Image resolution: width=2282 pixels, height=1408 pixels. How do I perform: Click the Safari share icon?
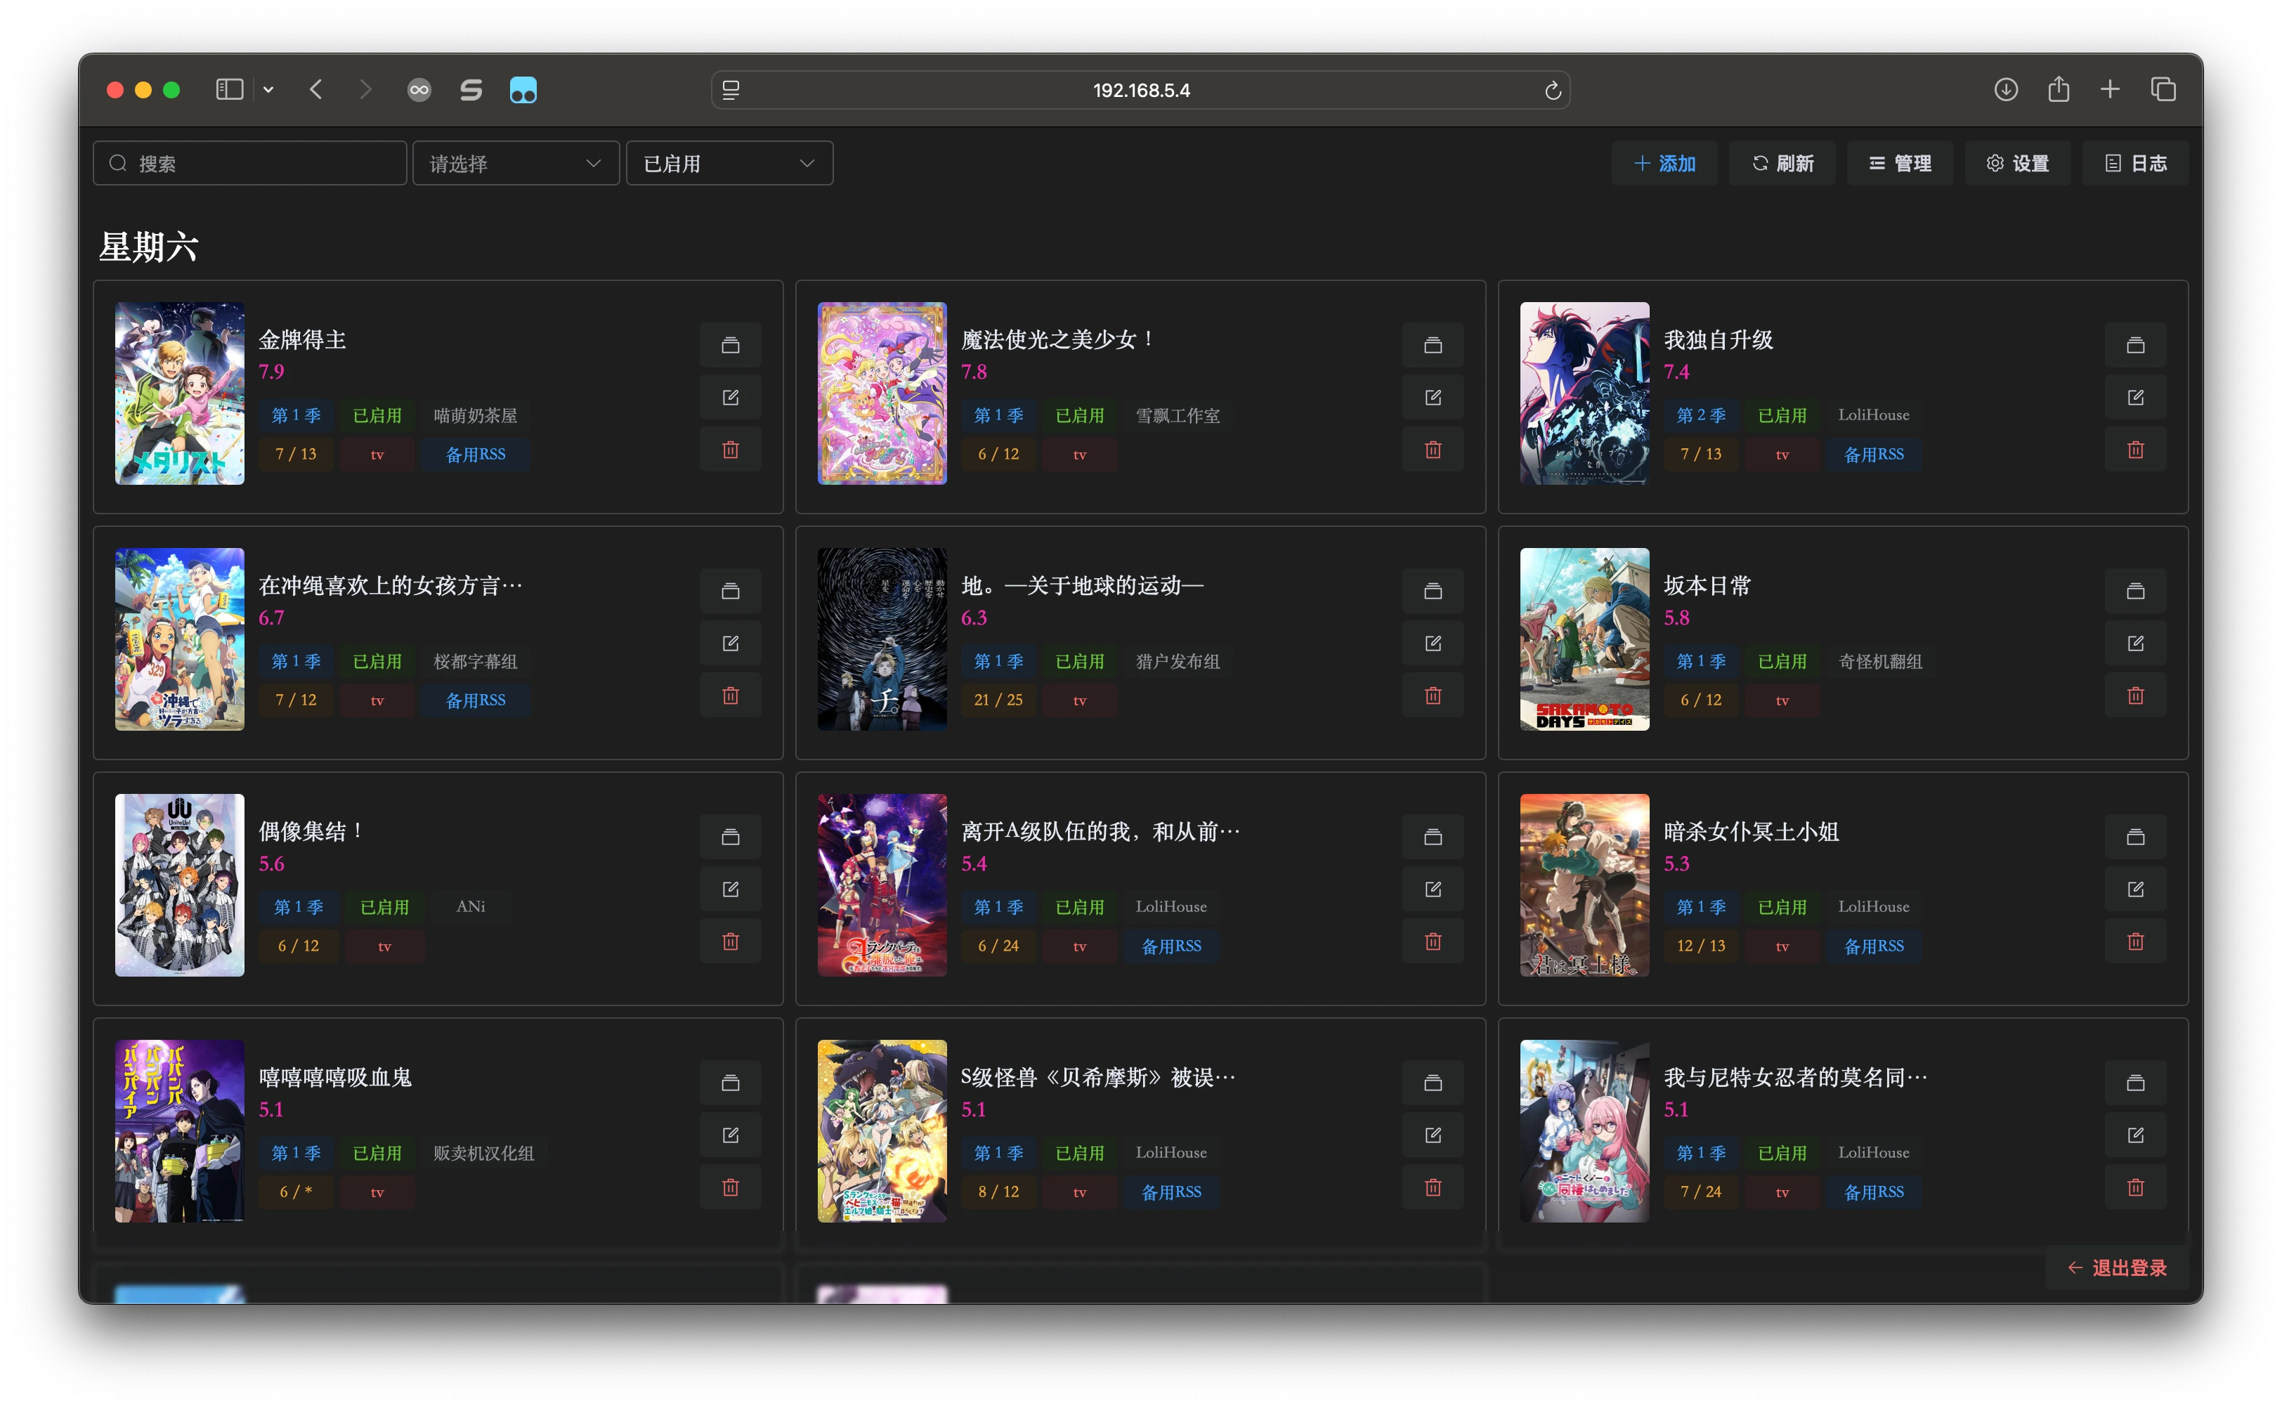click(x=2059, y=89)
